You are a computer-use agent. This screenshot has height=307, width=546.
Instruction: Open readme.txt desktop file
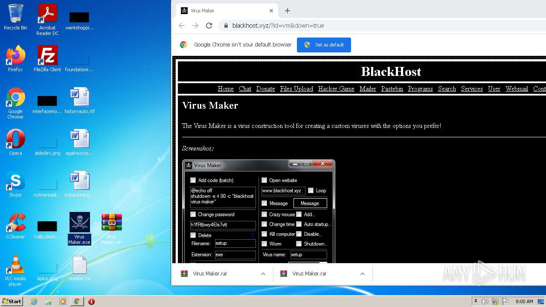click(x=79, y=268)
